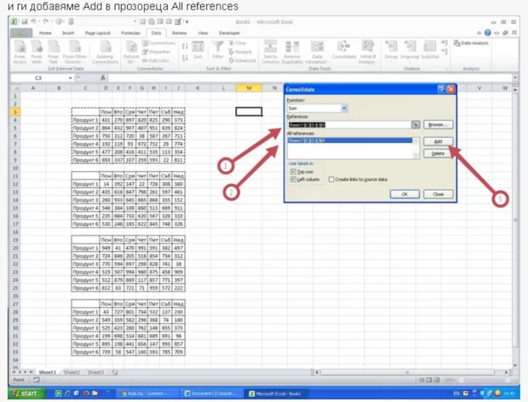Enable Create links to source data
Viewport: 528px width, 402px height.
point(331,179)
